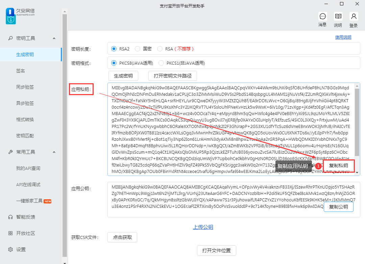This screenshot has width=365, height=264.
Task: Click the 常用工具 wrench icon
Action: [10, 152]
